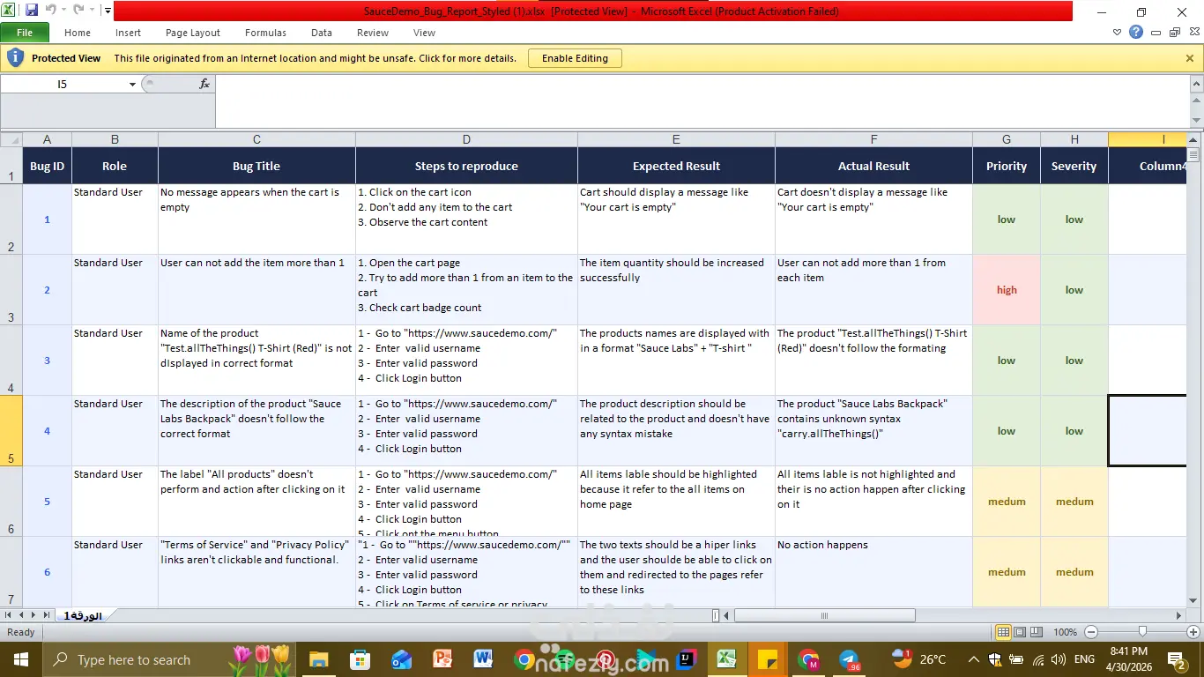This screenshot has width=1204, height=677.
Task: Open the Windows Start menu
Action: tap(21, 659)
